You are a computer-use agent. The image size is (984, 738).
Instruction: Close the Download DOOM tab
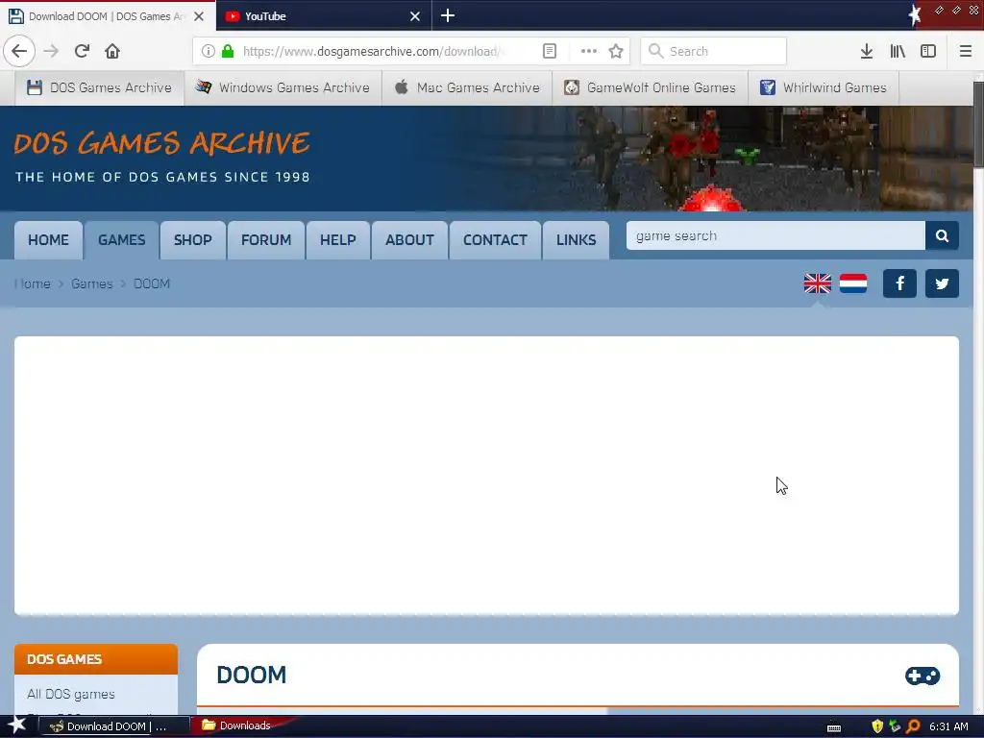tap(199, 16)
